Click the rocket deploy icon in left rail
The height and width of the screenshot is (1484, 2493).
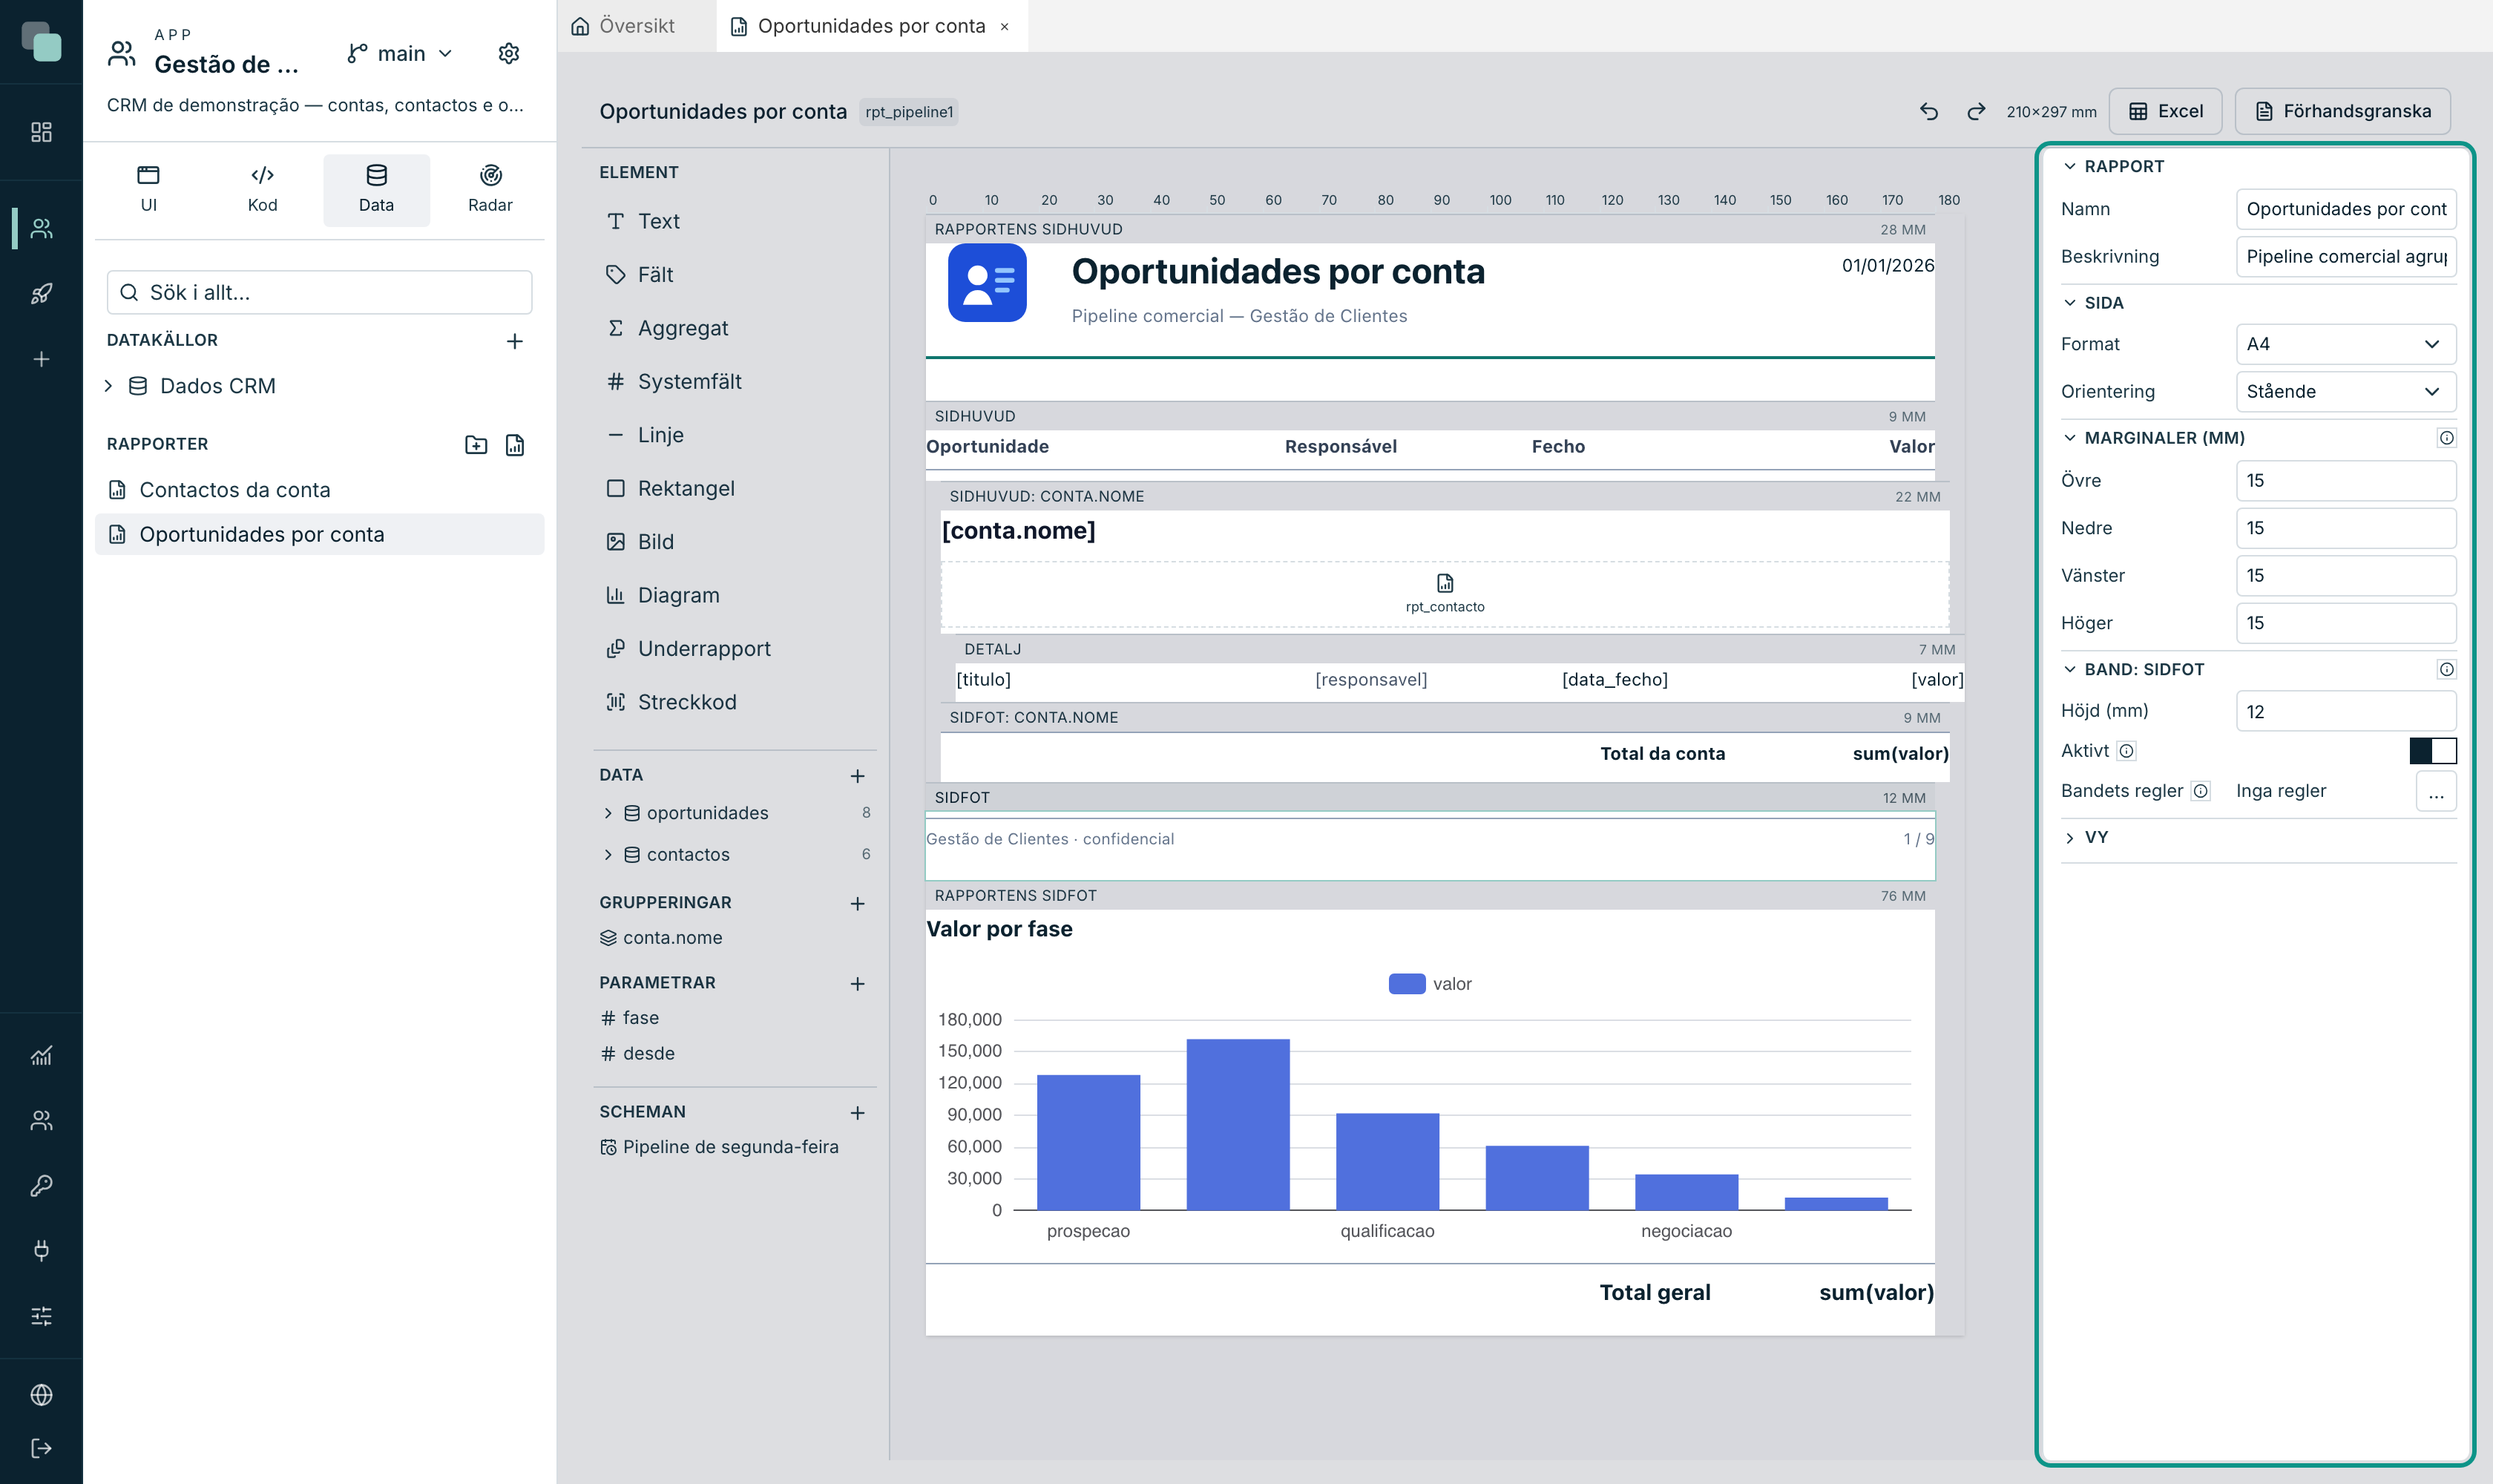(x=41, y=293)
